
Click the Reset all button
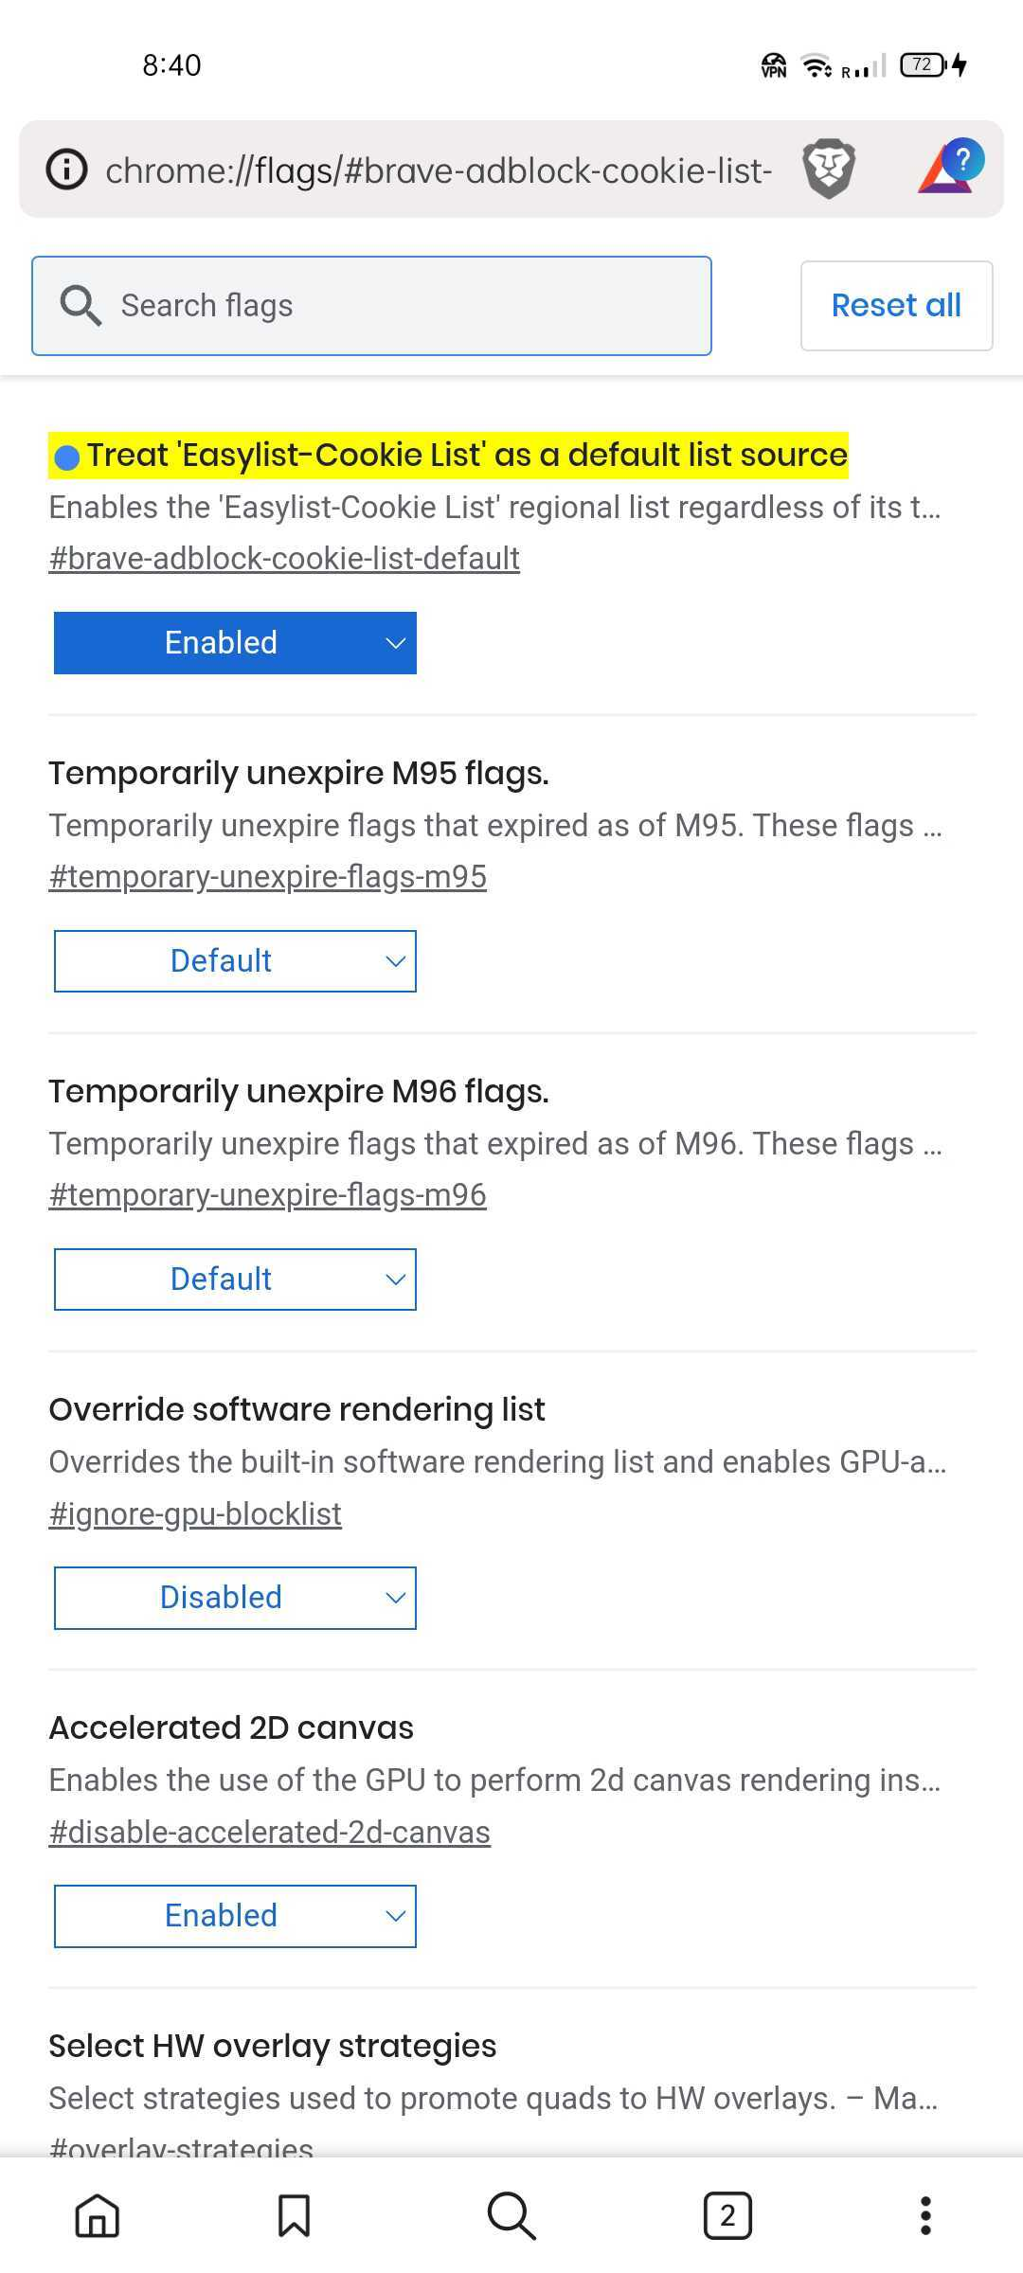[895, 305]
